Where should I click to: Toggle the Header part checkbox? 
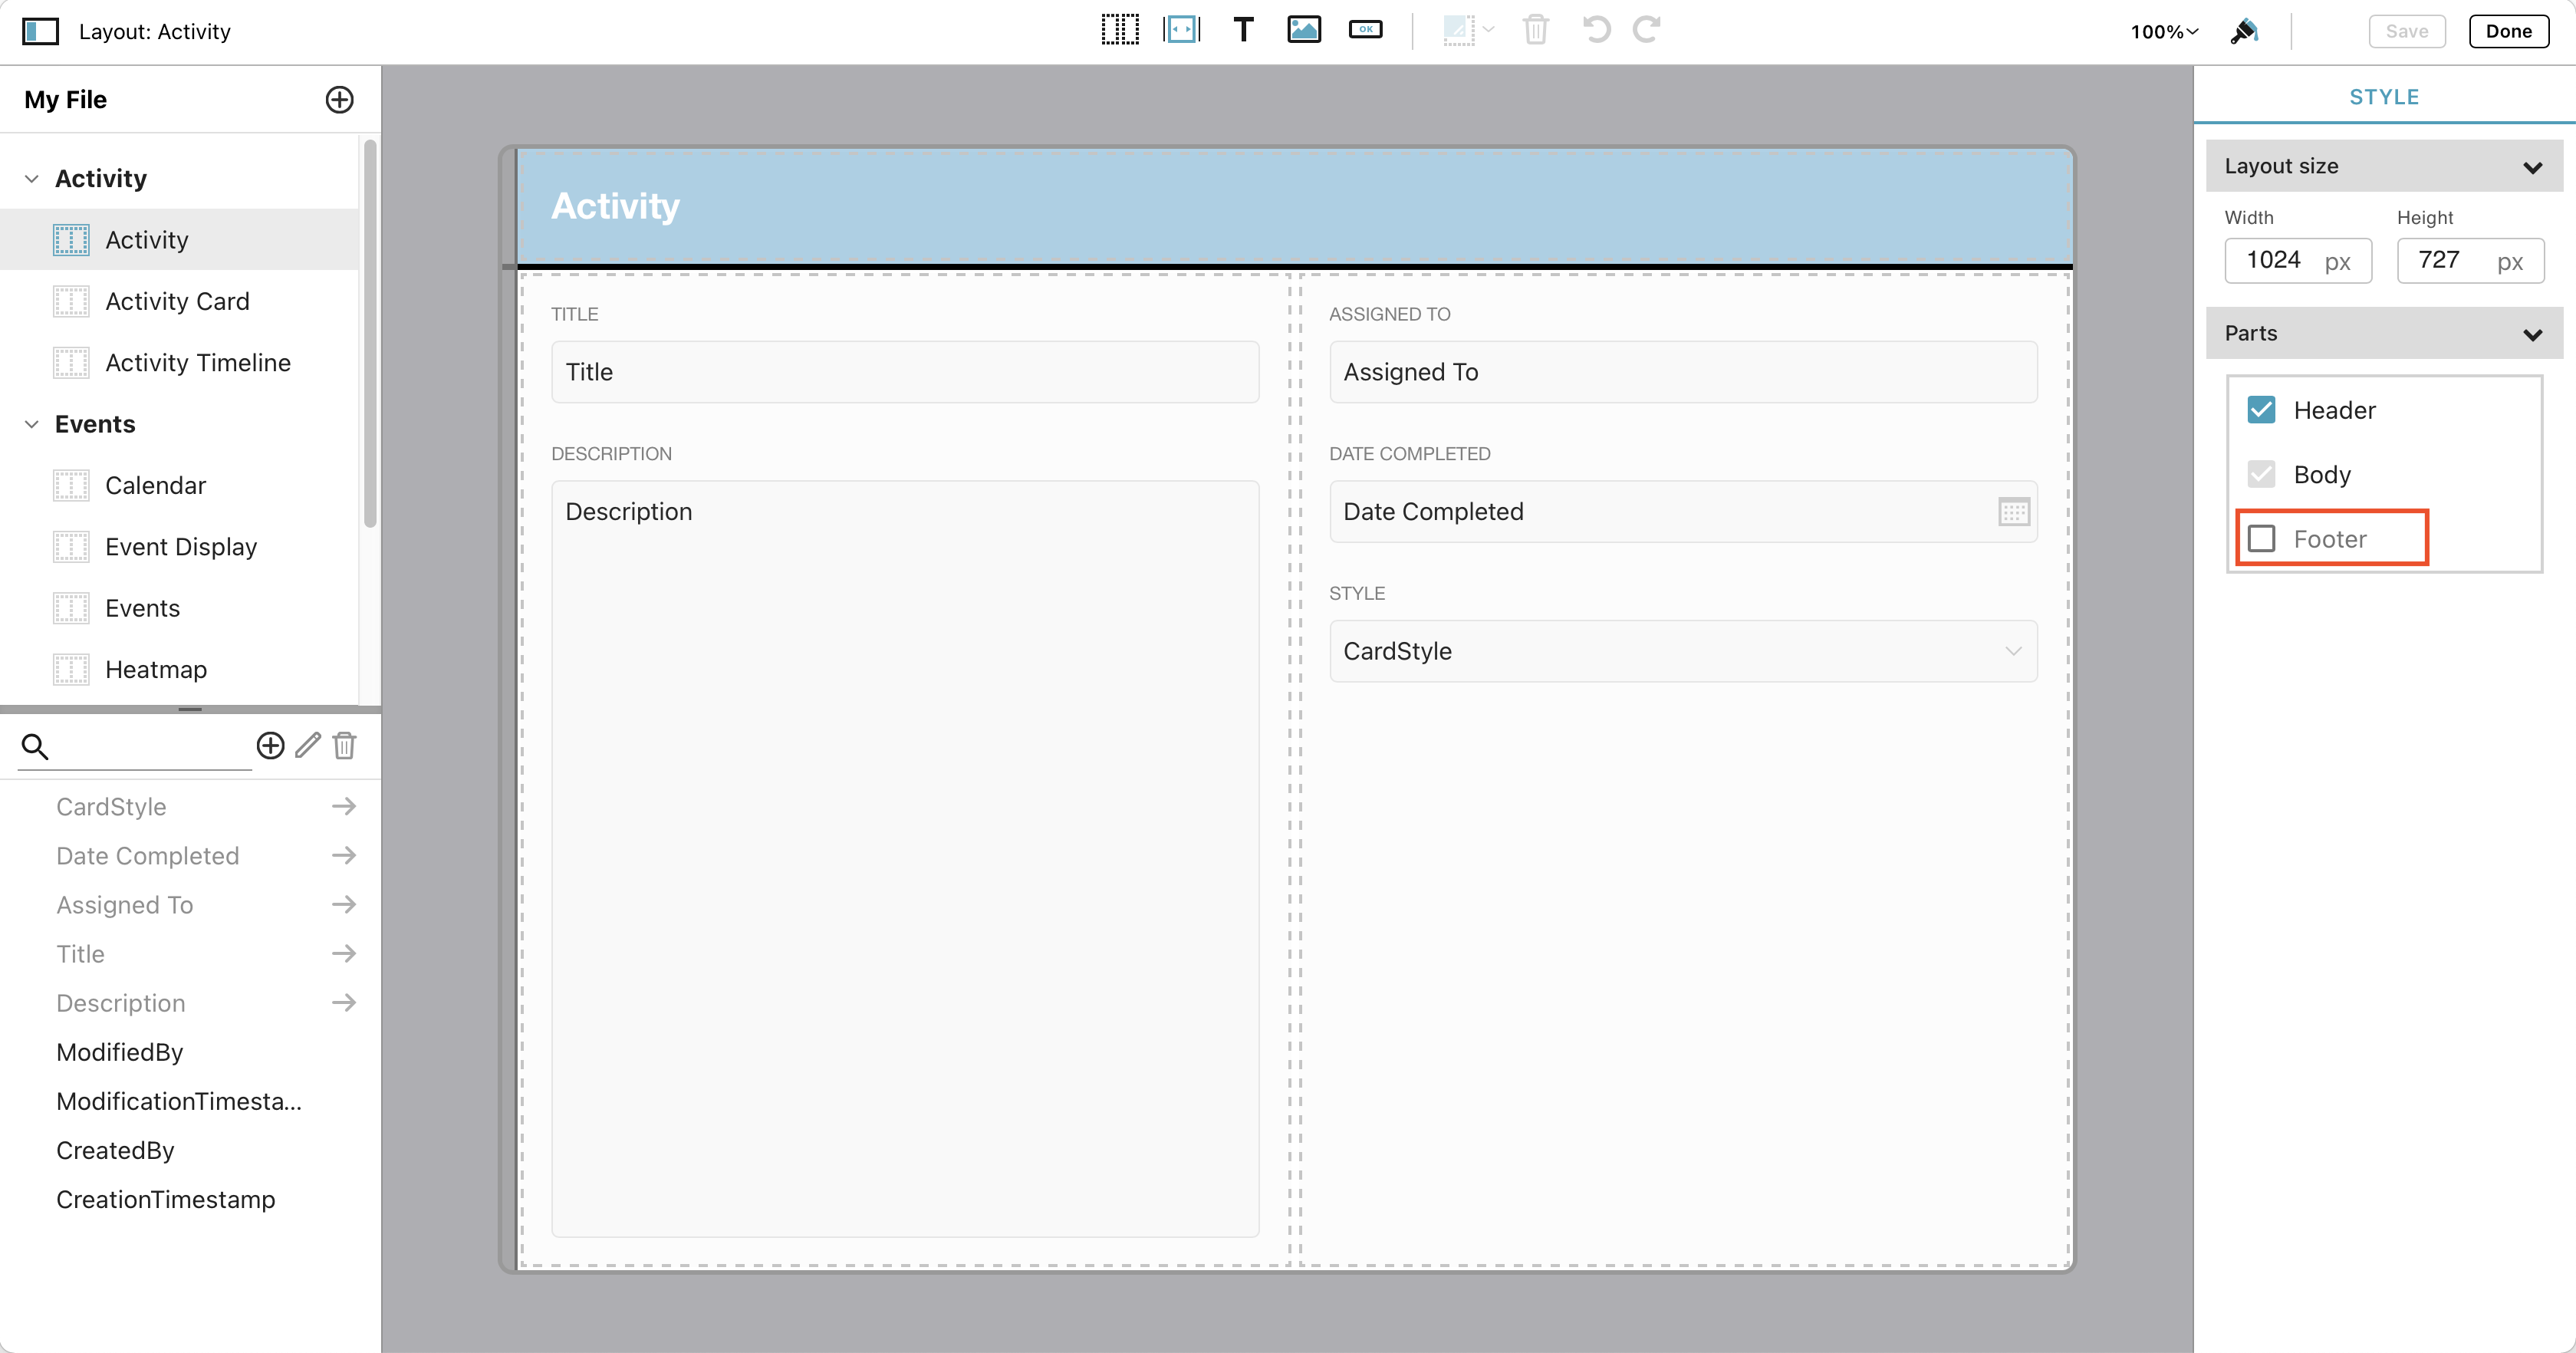2261,410
